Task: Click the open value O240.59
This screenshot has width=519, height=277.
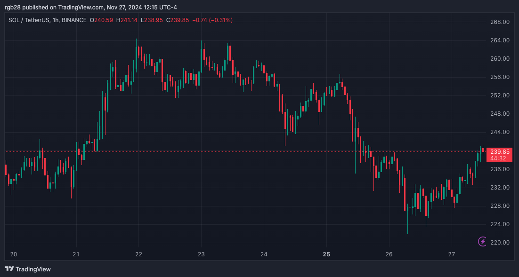Action: [x=101, y=20]
